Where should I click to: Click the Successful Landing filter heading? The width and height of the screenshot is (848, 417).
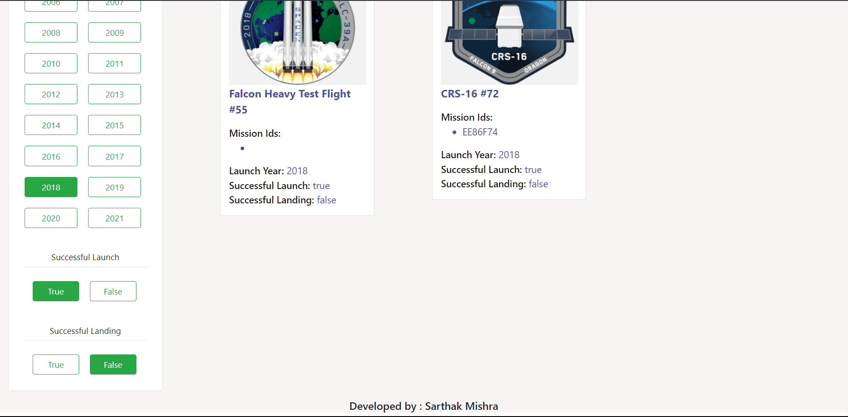85,331
